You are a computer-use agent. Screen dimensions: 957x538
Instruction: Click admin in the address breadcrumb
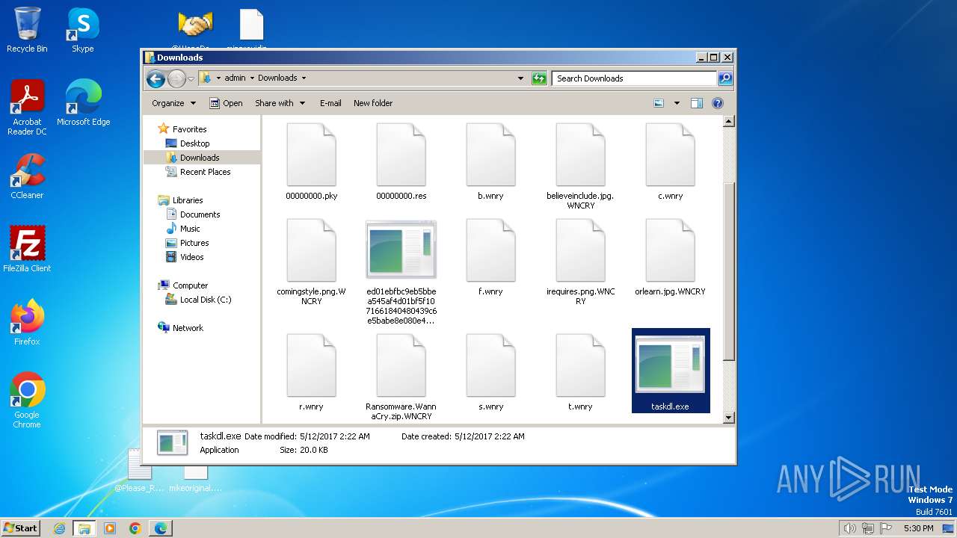click(235, 78)
